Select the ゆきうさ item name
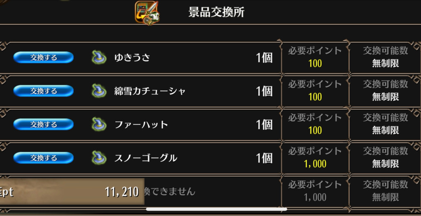The image size is (421, 216). point(132,57)
